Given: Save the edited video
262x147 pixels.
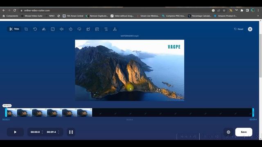Looking at the screenshot, I should coord(244,132).
